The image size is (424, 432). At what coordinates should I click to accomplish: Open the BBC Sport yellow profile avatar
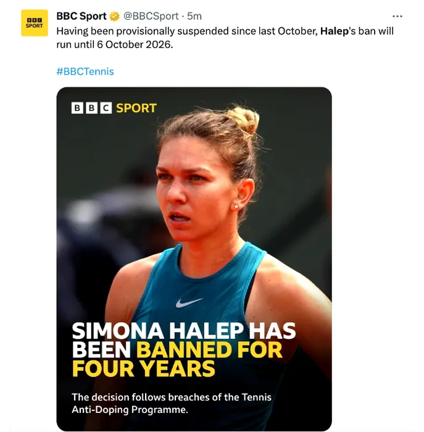point(35,23)
